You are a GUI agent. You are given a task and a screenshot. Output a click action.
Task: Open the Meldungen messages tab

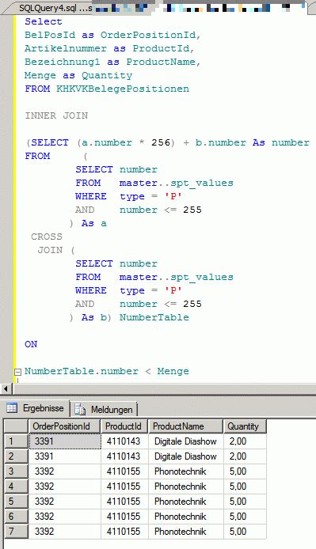coord(104,409)
